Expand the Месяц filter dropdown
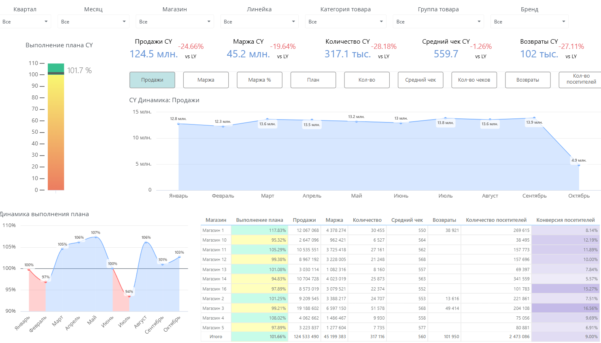The height and width of the screenshot is (343, 601). click(93, 21)
